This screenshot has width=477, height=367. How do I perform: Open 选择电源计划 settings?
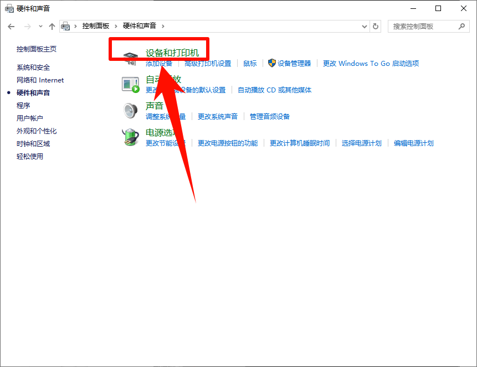pyautogui.click(x=361, y=142)
